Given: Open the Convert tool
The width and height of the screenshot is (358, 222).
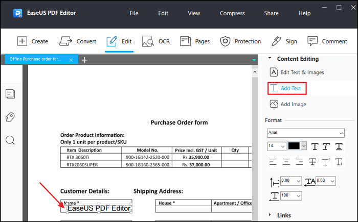Looking at the screenshot, I should (78, 41).
